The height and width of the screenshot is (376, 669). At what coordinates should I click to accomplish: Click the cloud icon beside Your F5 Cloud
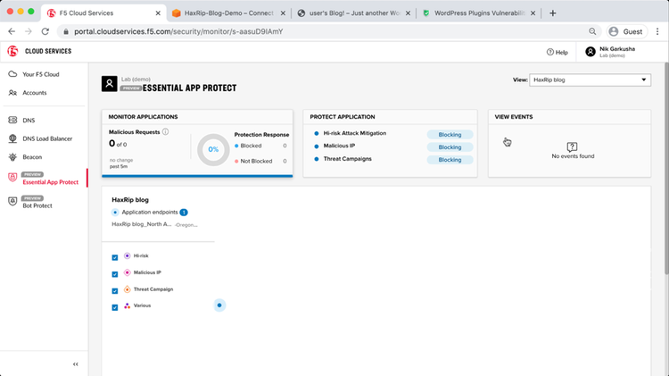tap(12, 74)
